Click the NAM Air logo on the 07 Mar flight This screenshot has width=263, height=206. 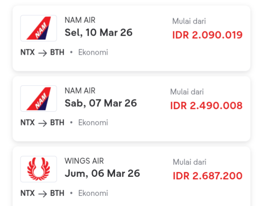[39, 98]
